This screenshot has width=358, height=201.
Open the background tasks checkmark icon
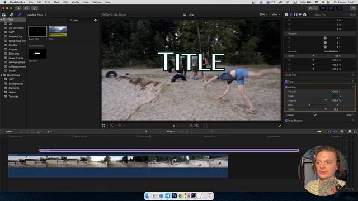[x=35, y=8]
